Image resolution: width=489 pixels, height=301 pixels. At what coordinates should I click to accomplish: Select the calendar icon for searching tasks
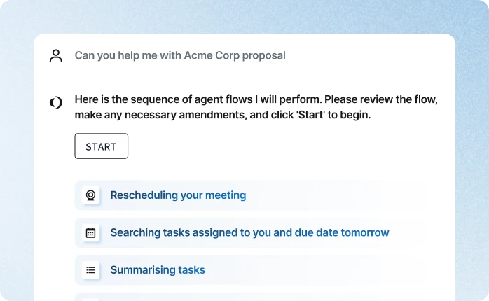pos(91,233)
